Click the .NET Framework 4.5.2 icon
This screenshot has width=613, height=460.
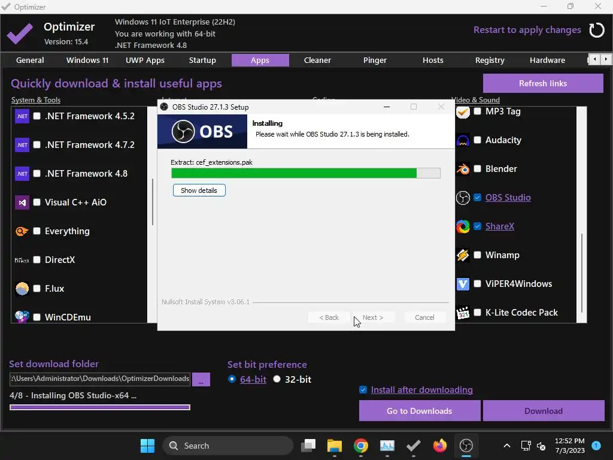(x=22, y=116)
